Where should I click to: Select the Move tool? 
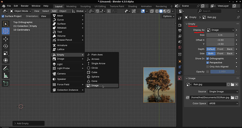click(6, 39)
